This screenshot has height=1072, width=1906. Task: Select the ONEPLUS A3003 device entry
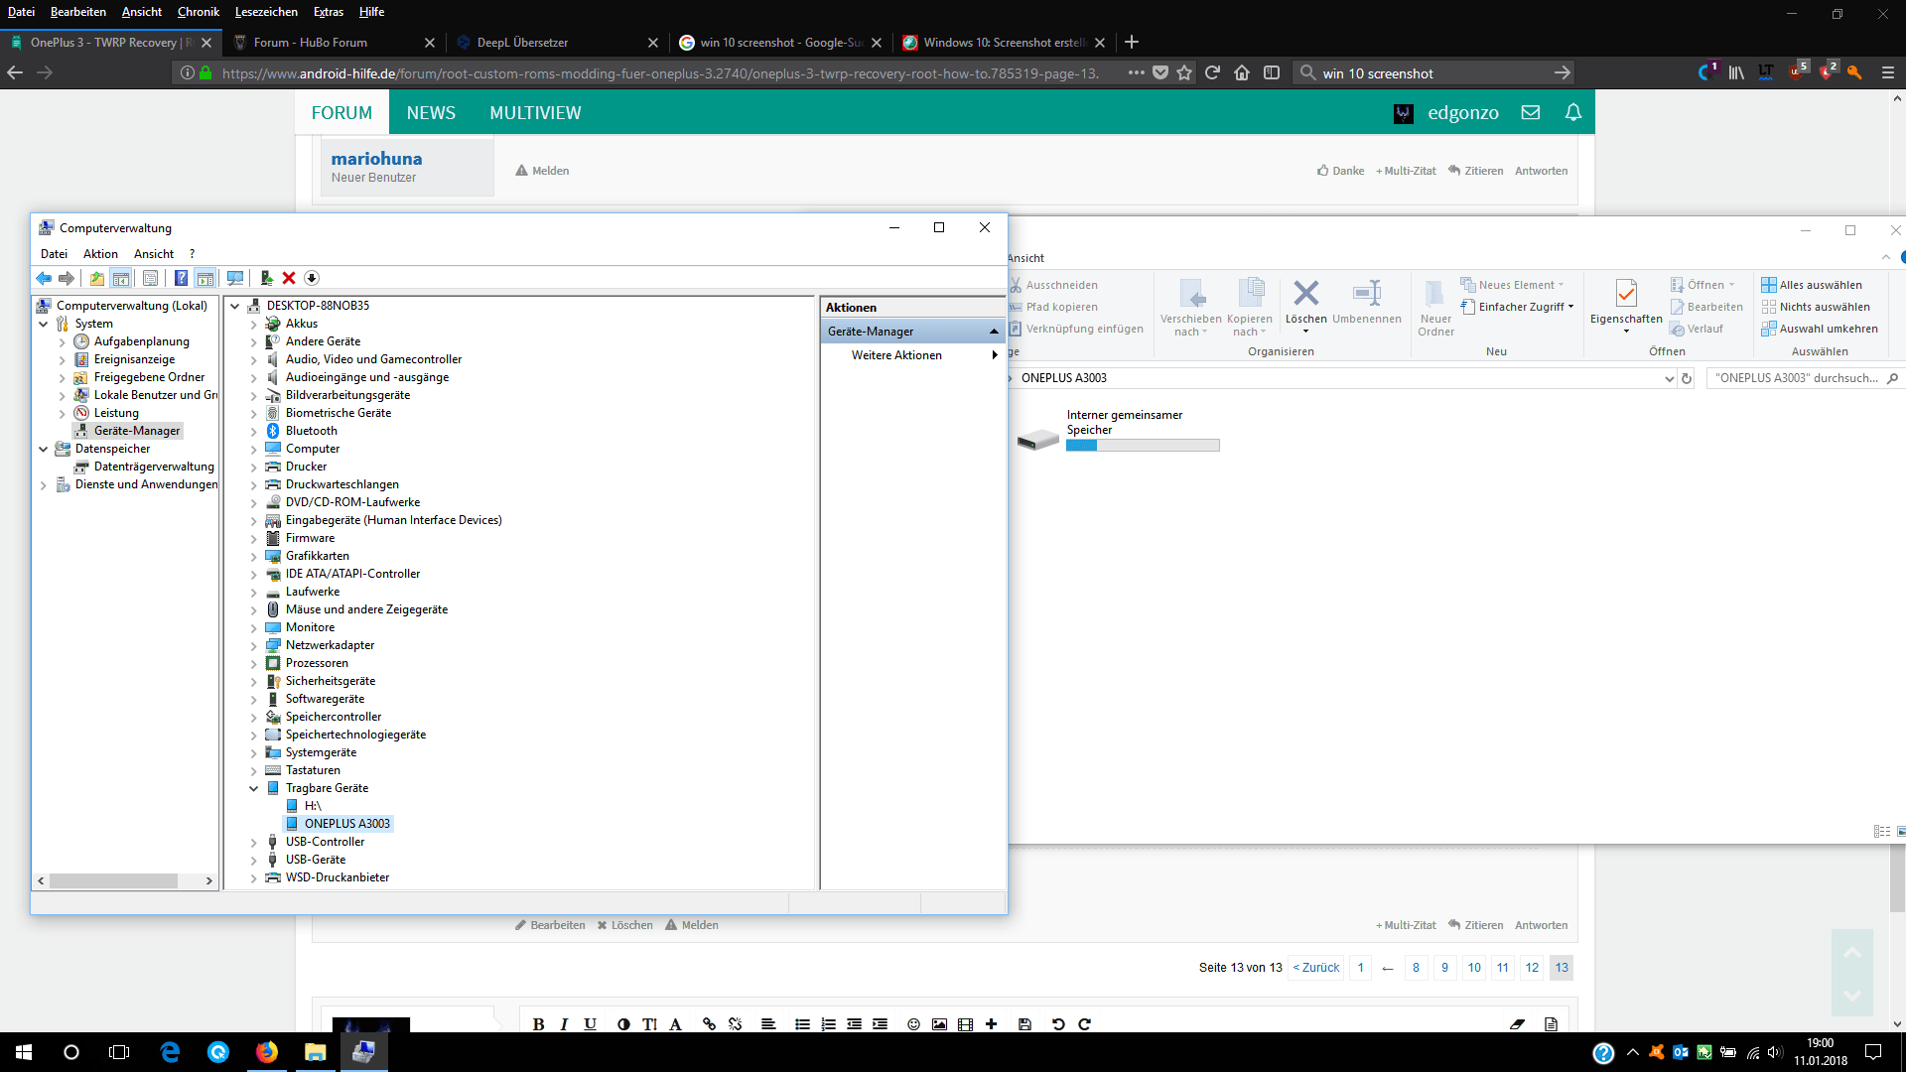(x=346, y=824)
